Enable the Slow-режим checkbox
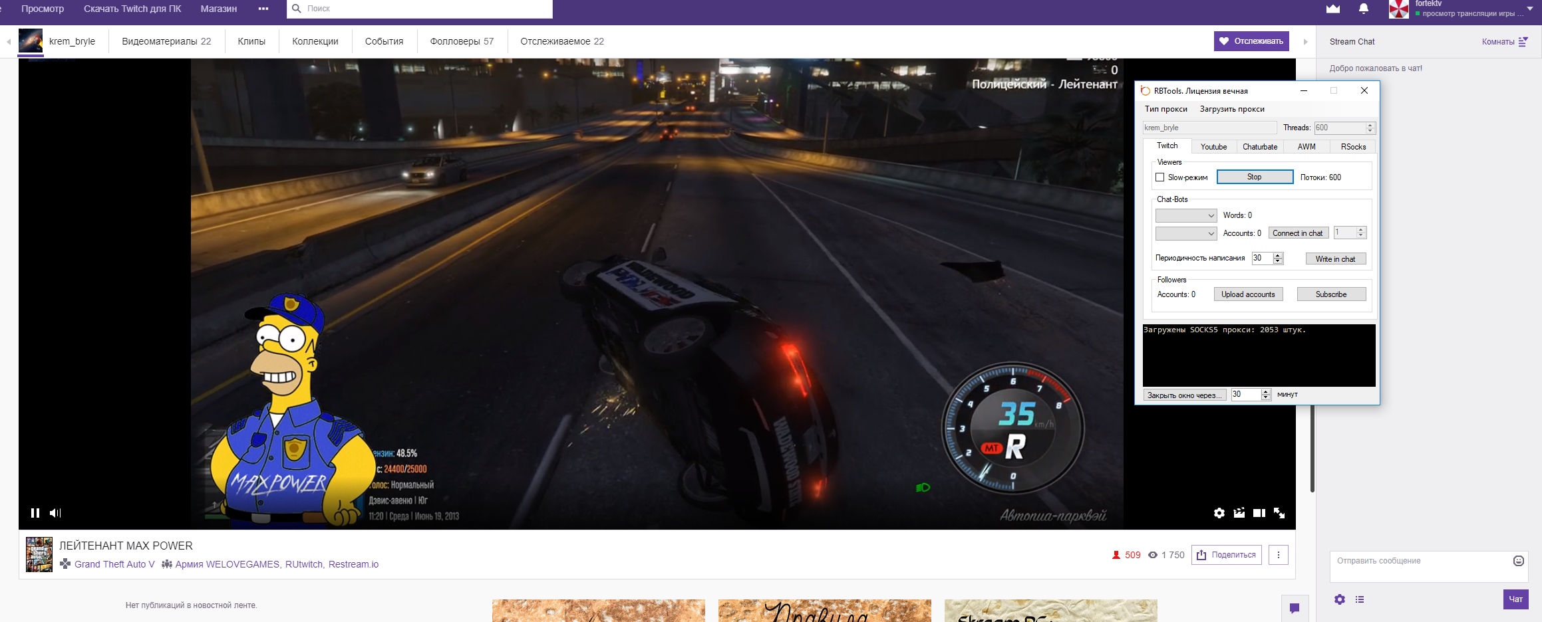 (x=1160, y=177)
